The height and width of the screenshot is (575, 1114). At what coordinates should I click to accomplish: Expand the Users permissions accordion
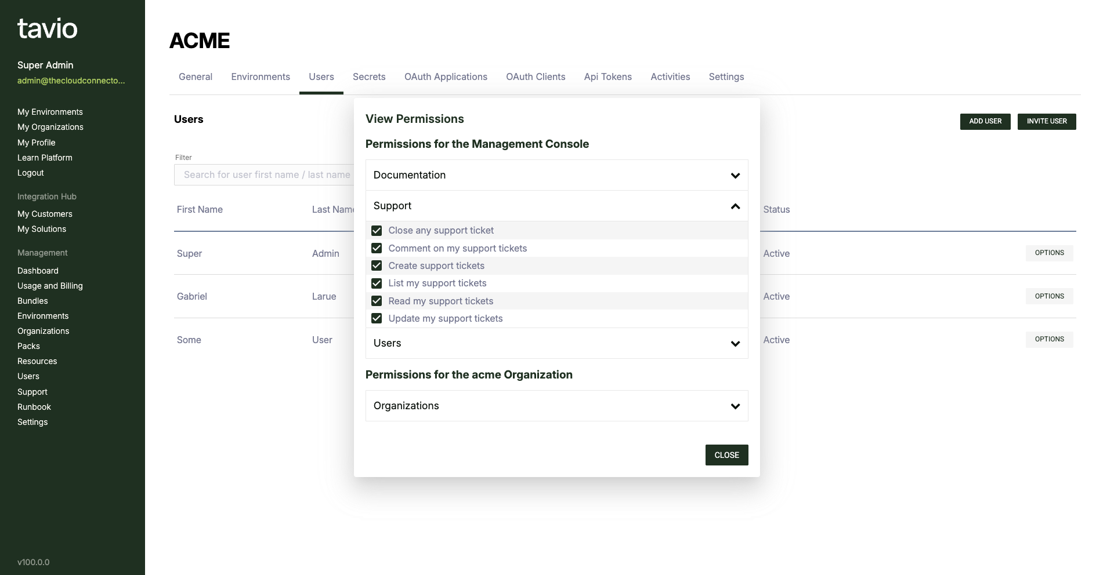click(x=556, y=343)
